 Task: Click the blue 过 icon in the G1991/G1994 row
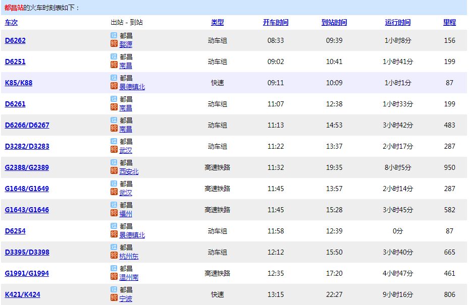click(x=114, y=269)
